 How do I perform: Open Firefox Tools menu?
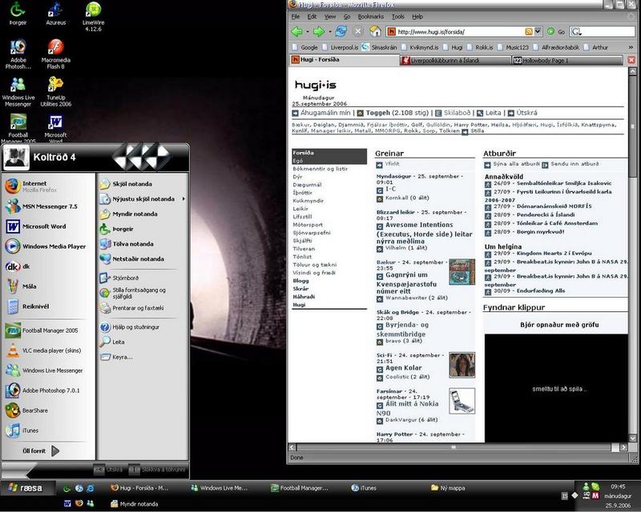point(397,17)
